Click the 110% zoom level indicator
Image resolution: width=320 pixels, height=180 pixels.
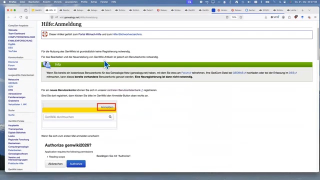[x=234, y=17]
